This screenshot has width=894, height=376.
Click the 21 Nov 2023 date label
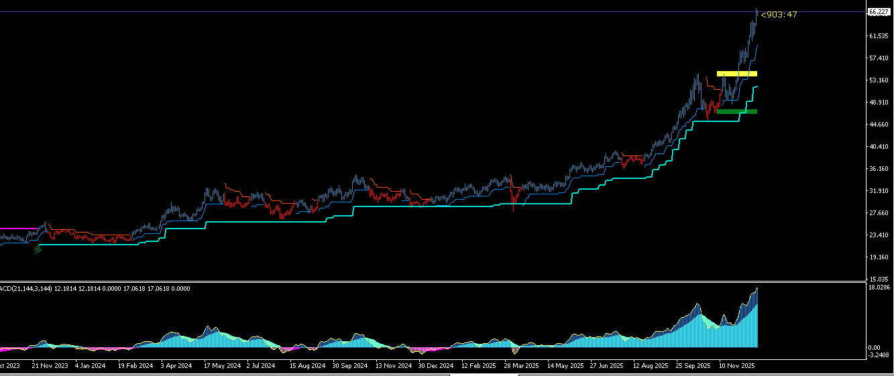coord(50,367)
